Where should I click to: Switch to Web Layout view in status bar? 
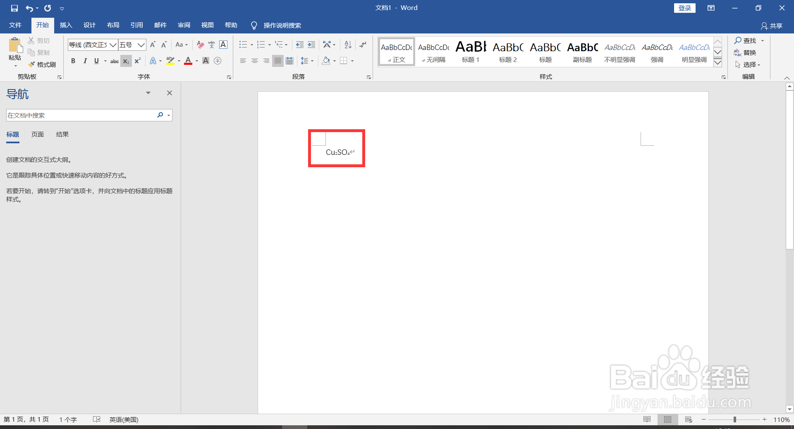689,420
